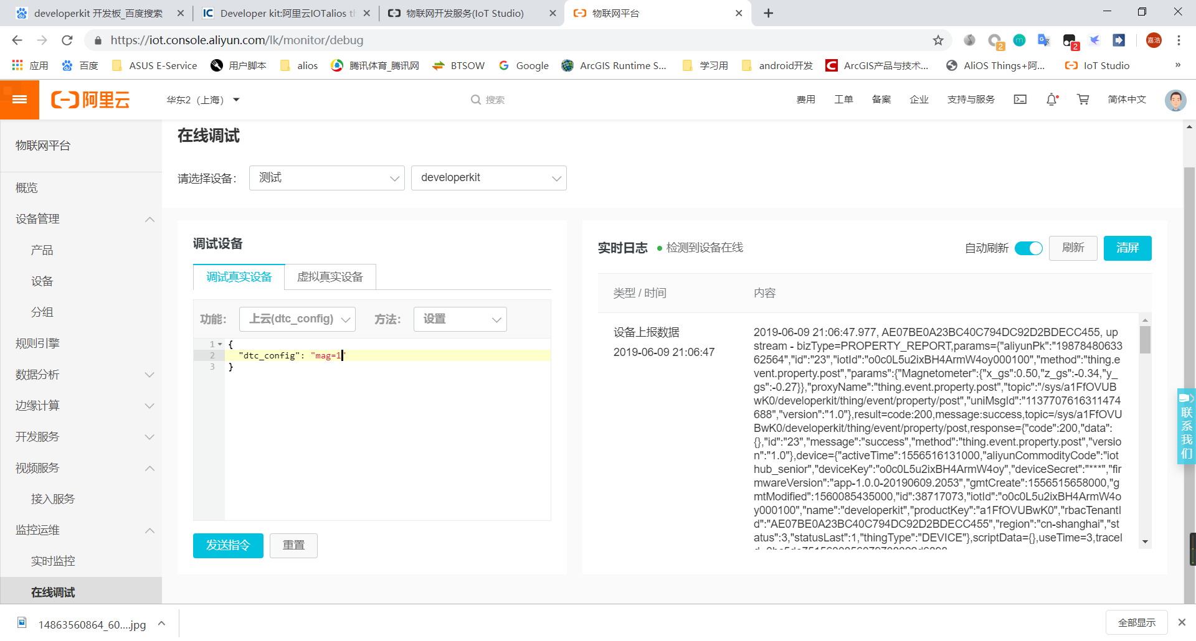
Task: Open the 测试 product dropdown
Action: [326, 177]
